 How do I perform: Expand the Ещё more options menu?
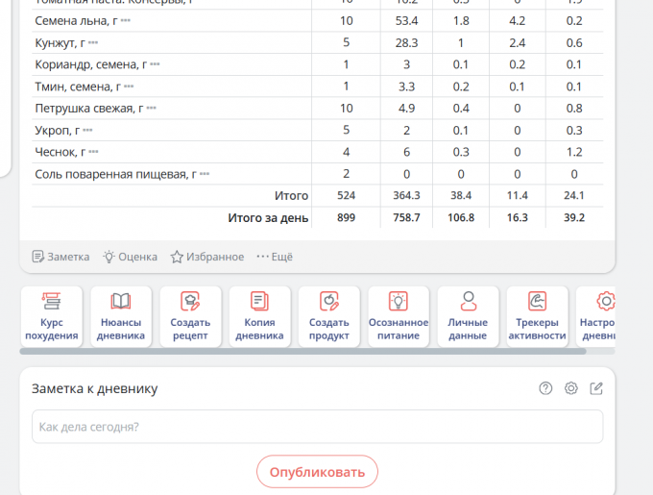click(x=274, y=257)
